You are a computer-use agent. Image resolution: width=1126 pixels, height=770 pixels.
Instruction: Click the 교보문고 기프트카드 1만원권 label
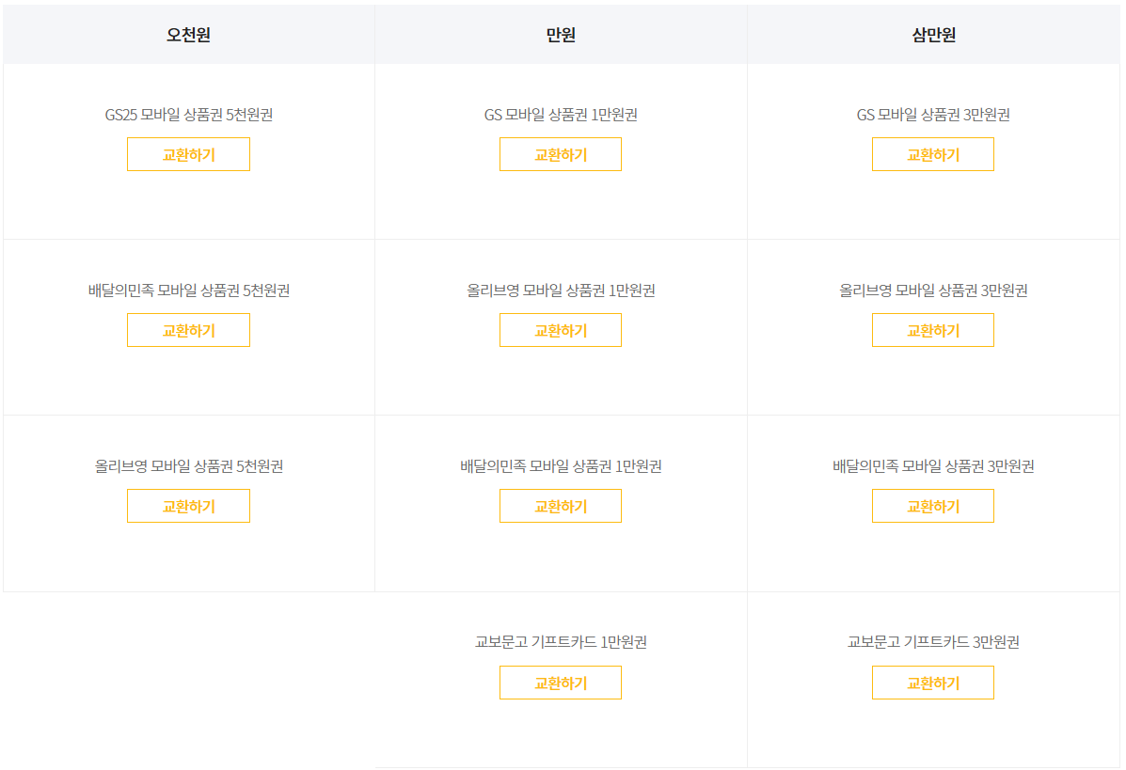(561, 641)
